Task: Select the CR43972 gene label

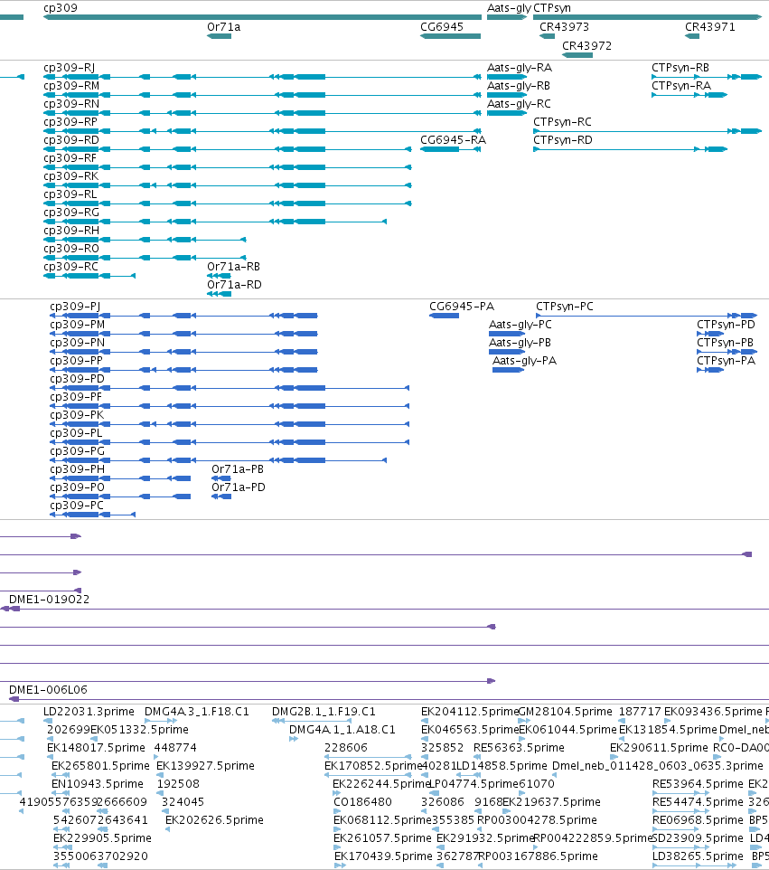Action: [586, 46]
